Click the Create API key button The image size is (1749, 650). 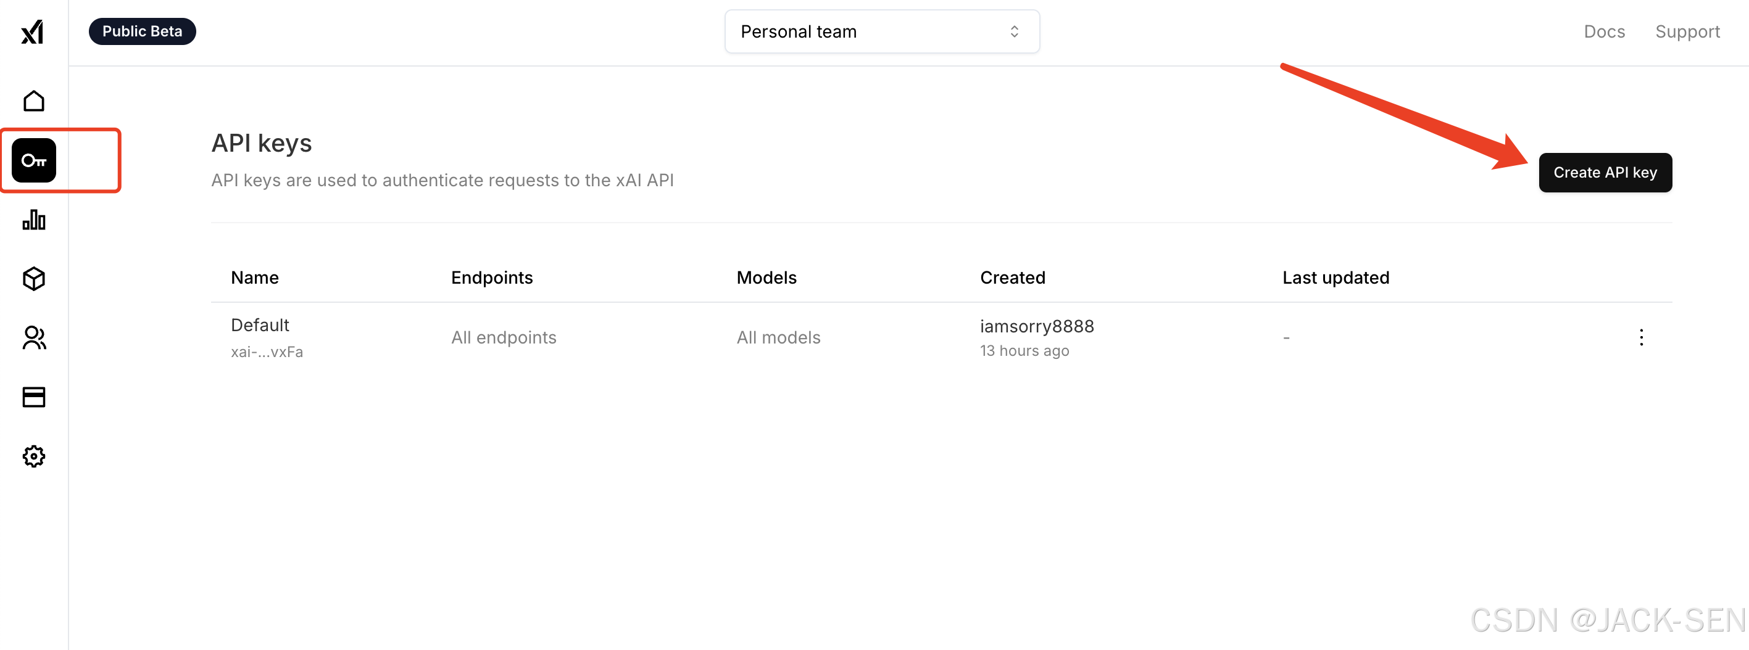(1605, 172)
